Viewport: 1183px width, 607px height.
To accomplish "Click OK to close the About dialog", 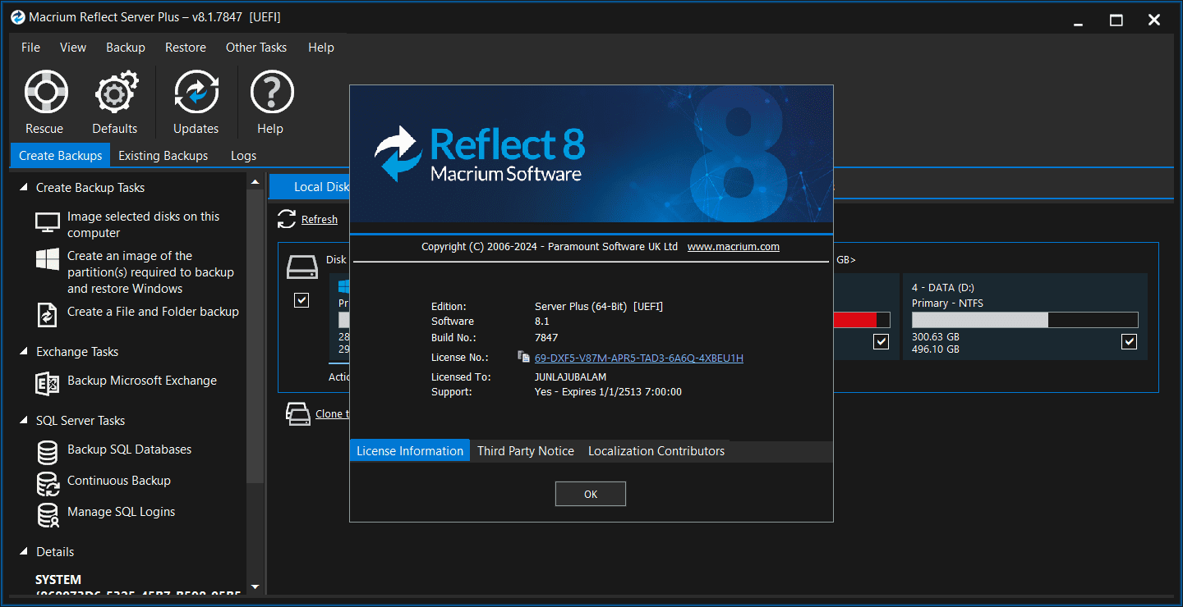I will click(x=591, y=494).
